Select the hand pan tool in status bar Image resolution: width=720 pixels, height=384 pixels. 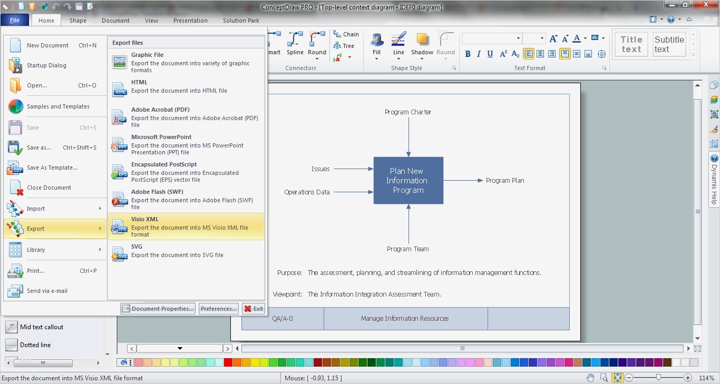(591, 378)
